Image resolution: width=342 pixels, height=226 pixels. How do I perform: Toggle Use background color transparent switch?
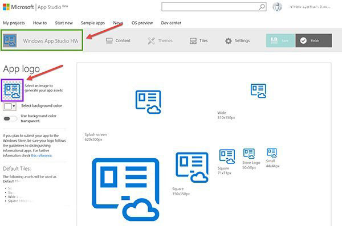pos(10,118)
